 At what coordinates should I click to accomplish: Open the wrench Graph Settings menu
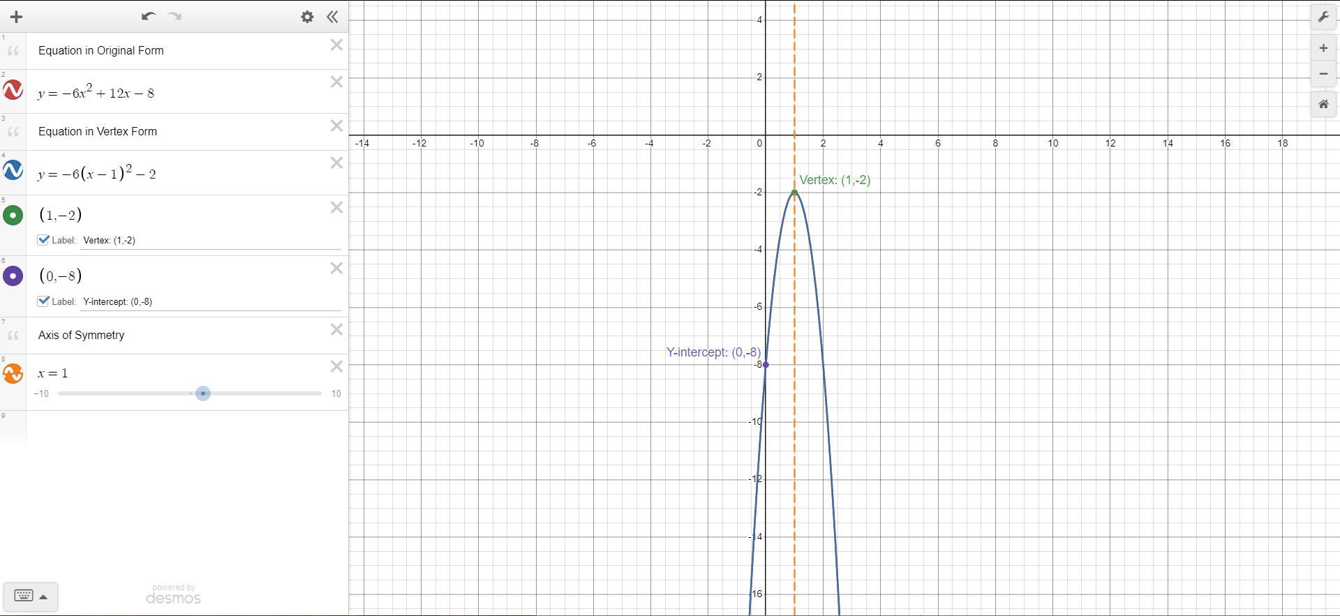coord(1323,17)
